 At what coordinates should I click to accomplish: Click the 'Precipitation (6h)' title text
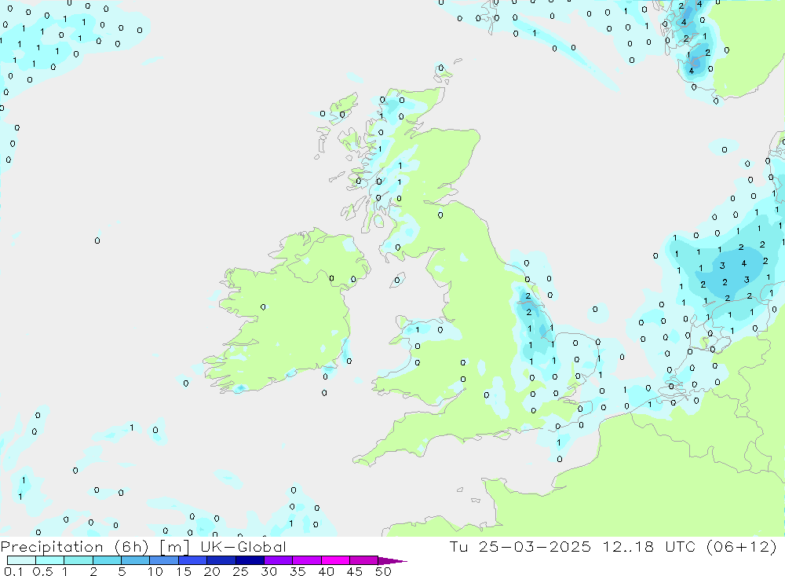[75, 547]
